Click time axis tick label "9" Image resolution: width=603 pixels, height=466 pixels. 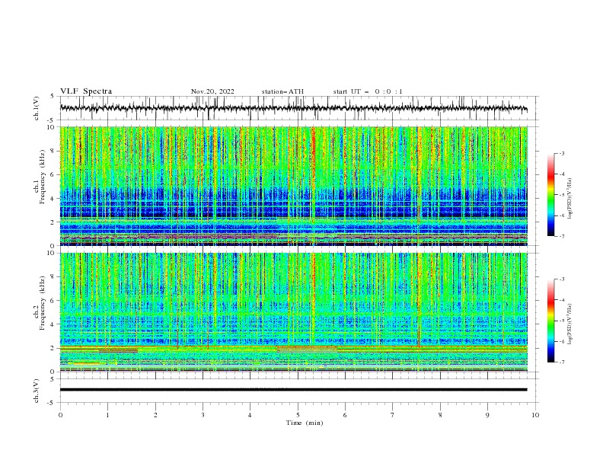point(487,415)
